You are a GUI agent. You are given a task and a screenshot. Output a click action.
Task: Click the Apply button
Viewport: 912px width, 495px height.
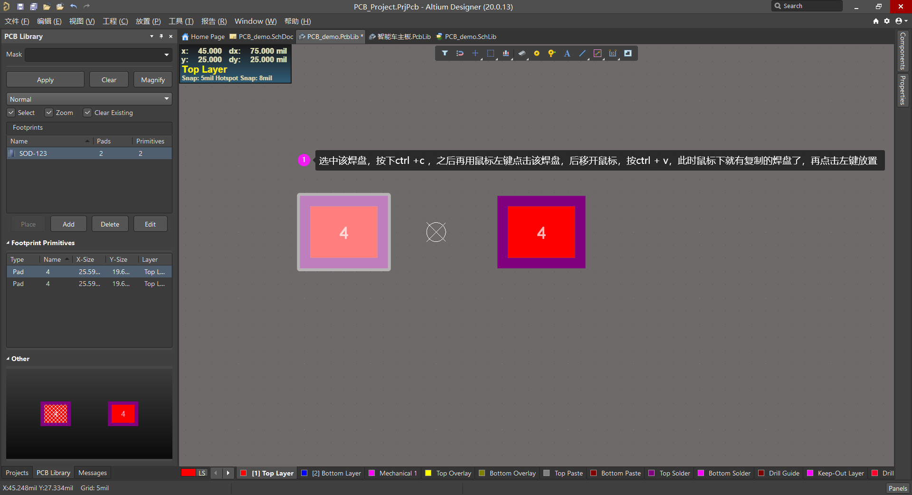(45, 80)
